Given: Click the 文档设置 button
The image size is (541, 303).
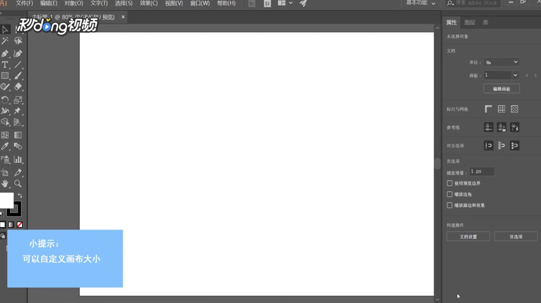Looking at the screenshot, I should pyautogui.click(x=468, y=237).
